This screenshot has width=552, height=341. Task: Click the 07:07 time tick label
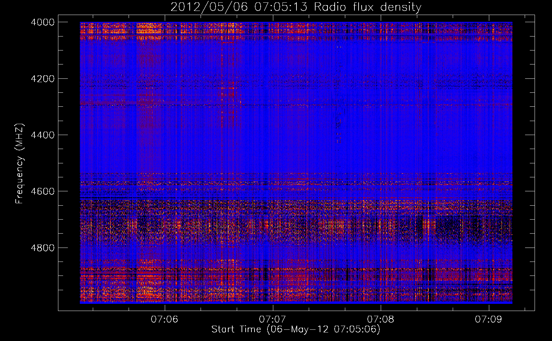(x=273, y=320)
